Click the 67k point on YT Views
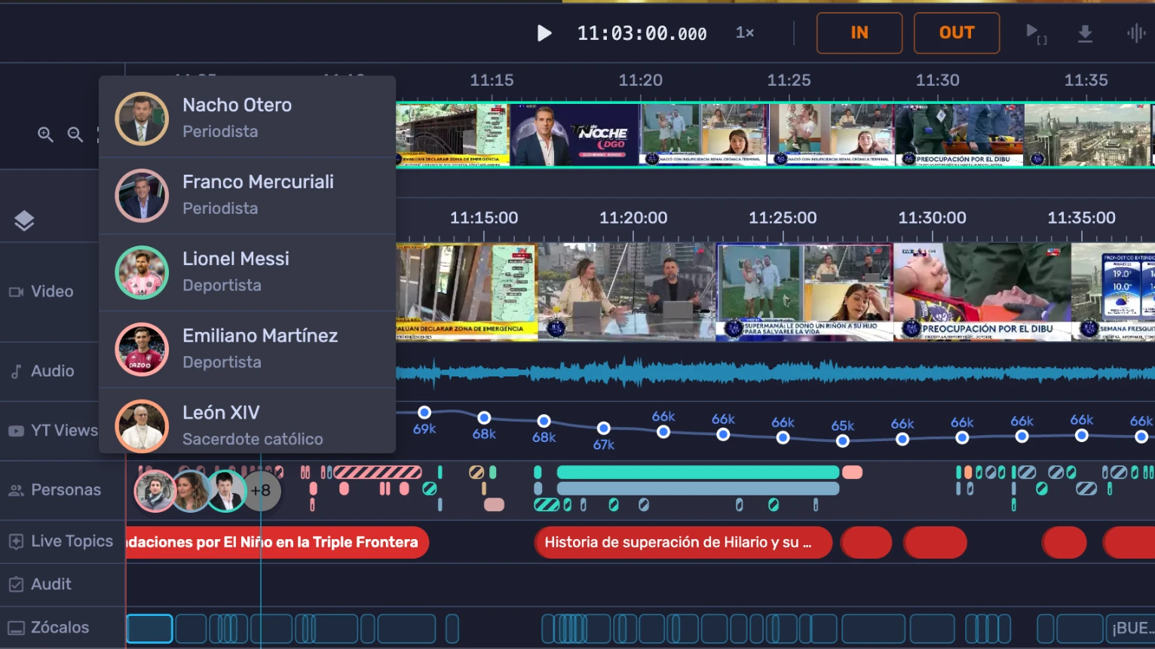The height and width of the screenshot is (649, 1155). pyautogui.click(x=603, y=428)
